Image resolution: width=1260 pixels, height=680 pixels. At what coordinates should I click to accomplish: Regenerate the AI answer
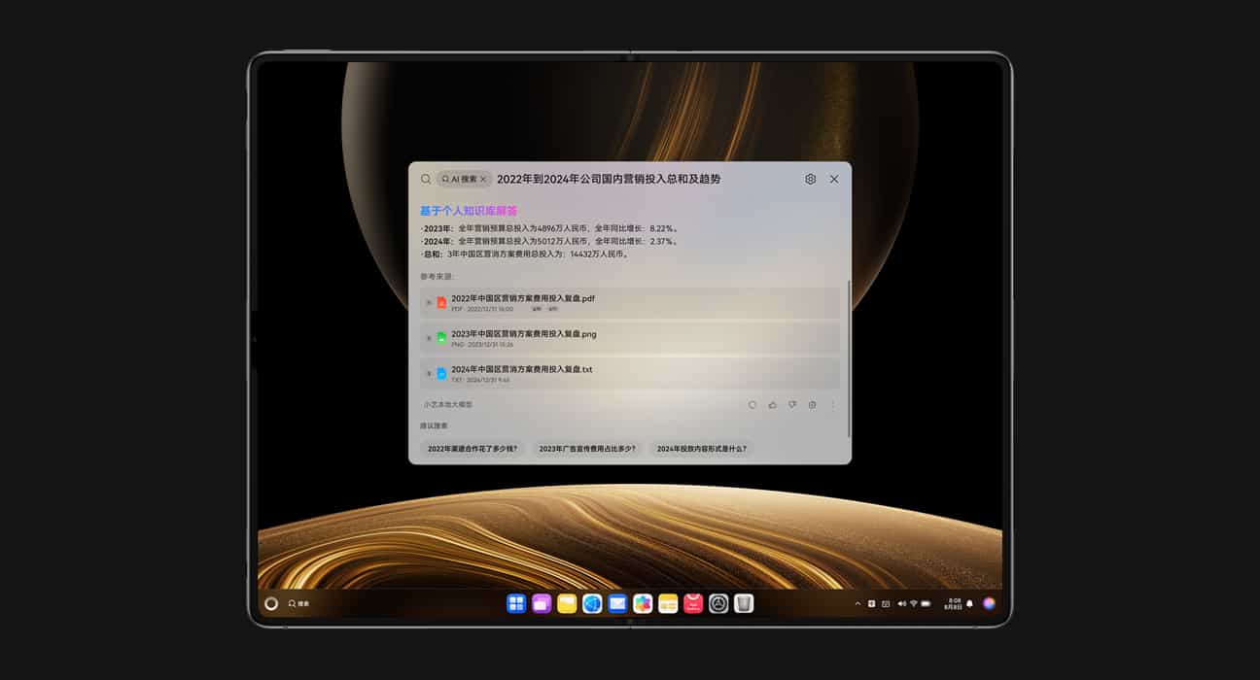pyautogui.click(x=752, y=405)
